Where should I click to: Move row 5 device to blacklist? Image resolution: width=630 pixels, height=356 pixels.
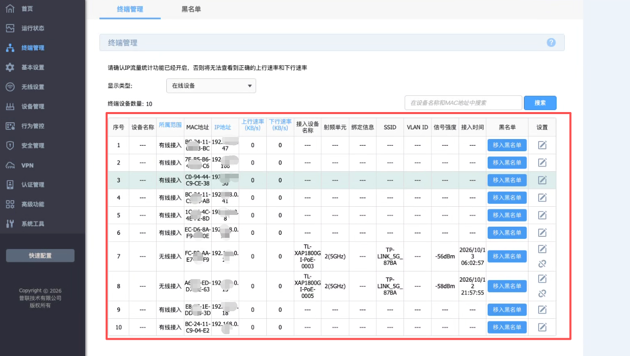(x=507, y=215)
